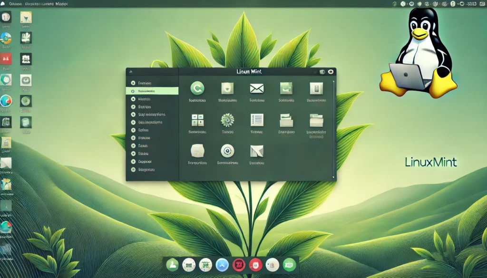The width and height of the screenshot is (487, 278).
Task: Click the small icon at window top-left
Action: click(131, 72)
